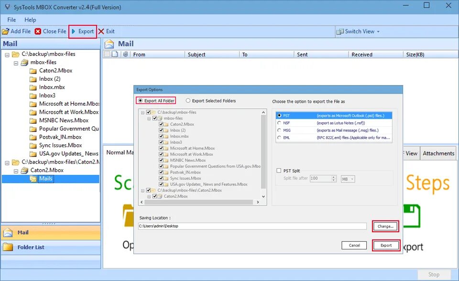Click the mbox-files stacked folder icon in the left tree

[x=24, y=62]
